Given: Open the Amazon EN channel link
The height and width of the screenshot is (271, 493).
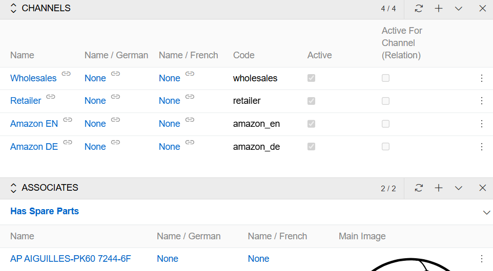Looking at the screenshot, I should click(x=34, y=124).
